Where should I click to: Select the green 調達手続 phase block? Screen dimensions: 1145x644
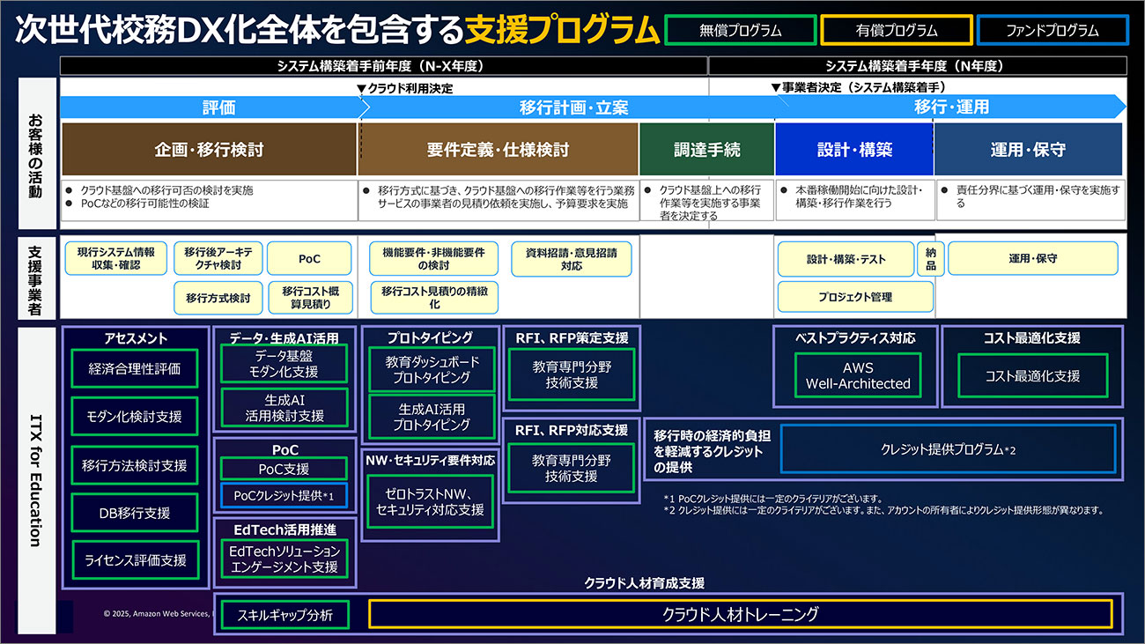pyautogui.click(x=707, y=150)
